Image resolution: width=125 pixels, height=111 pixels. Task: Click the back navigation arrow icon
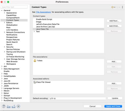point(113,7)
